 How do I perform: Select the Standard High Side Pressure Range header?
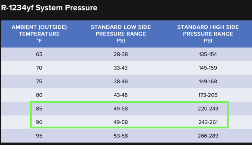pos(208,34)
